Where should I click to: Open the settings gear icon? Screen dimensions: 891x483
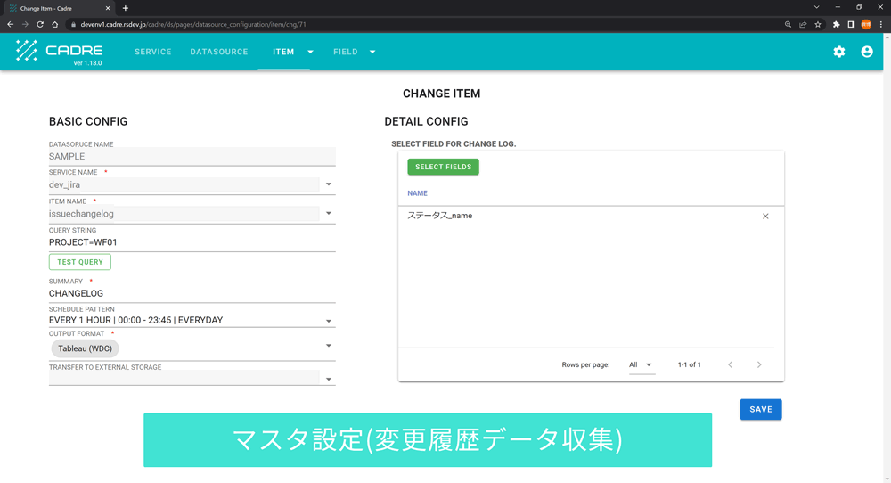(838, 52)
